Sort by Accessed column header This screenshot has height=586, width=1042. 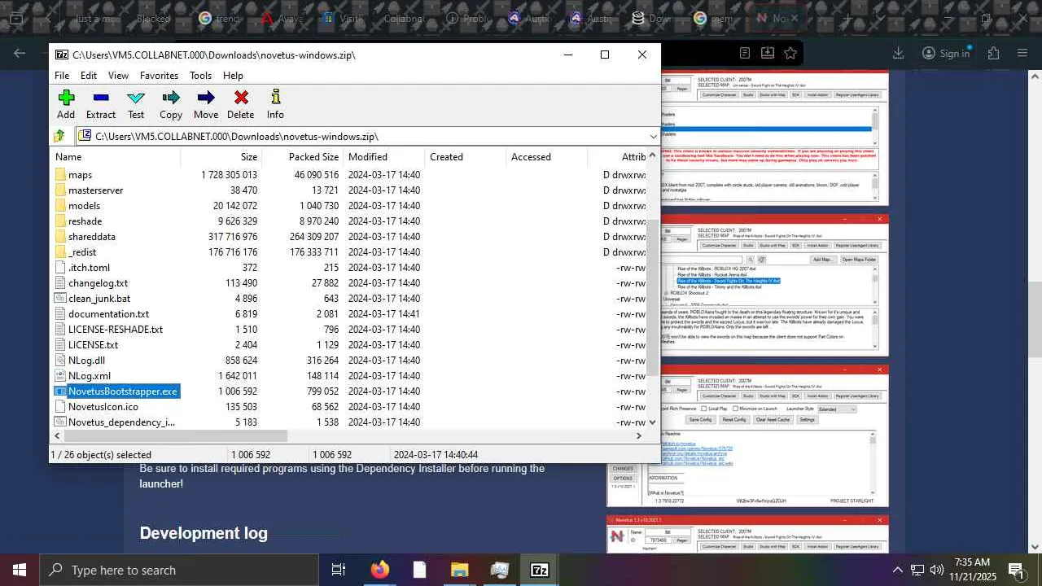pyautogui.click(x=546, y=157)
